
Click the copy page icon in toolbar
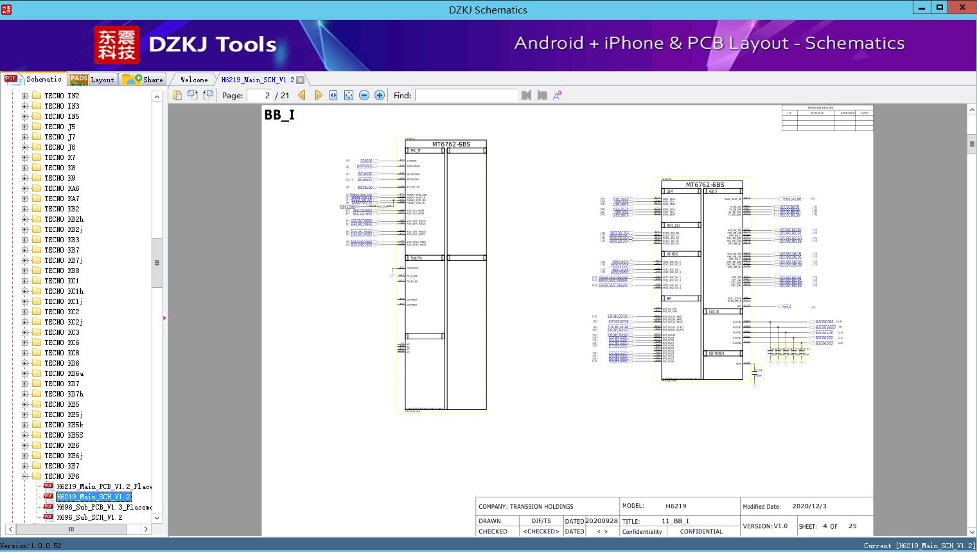tap(177, 95)
